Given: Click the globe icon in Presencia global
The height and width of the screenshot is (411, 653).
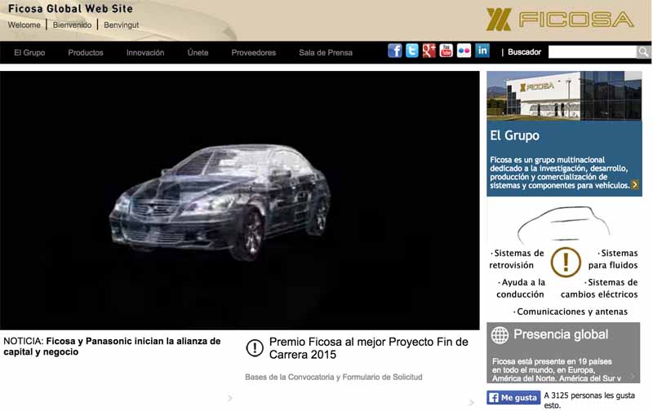Looking at the screenshot, I should click(500, 335).
